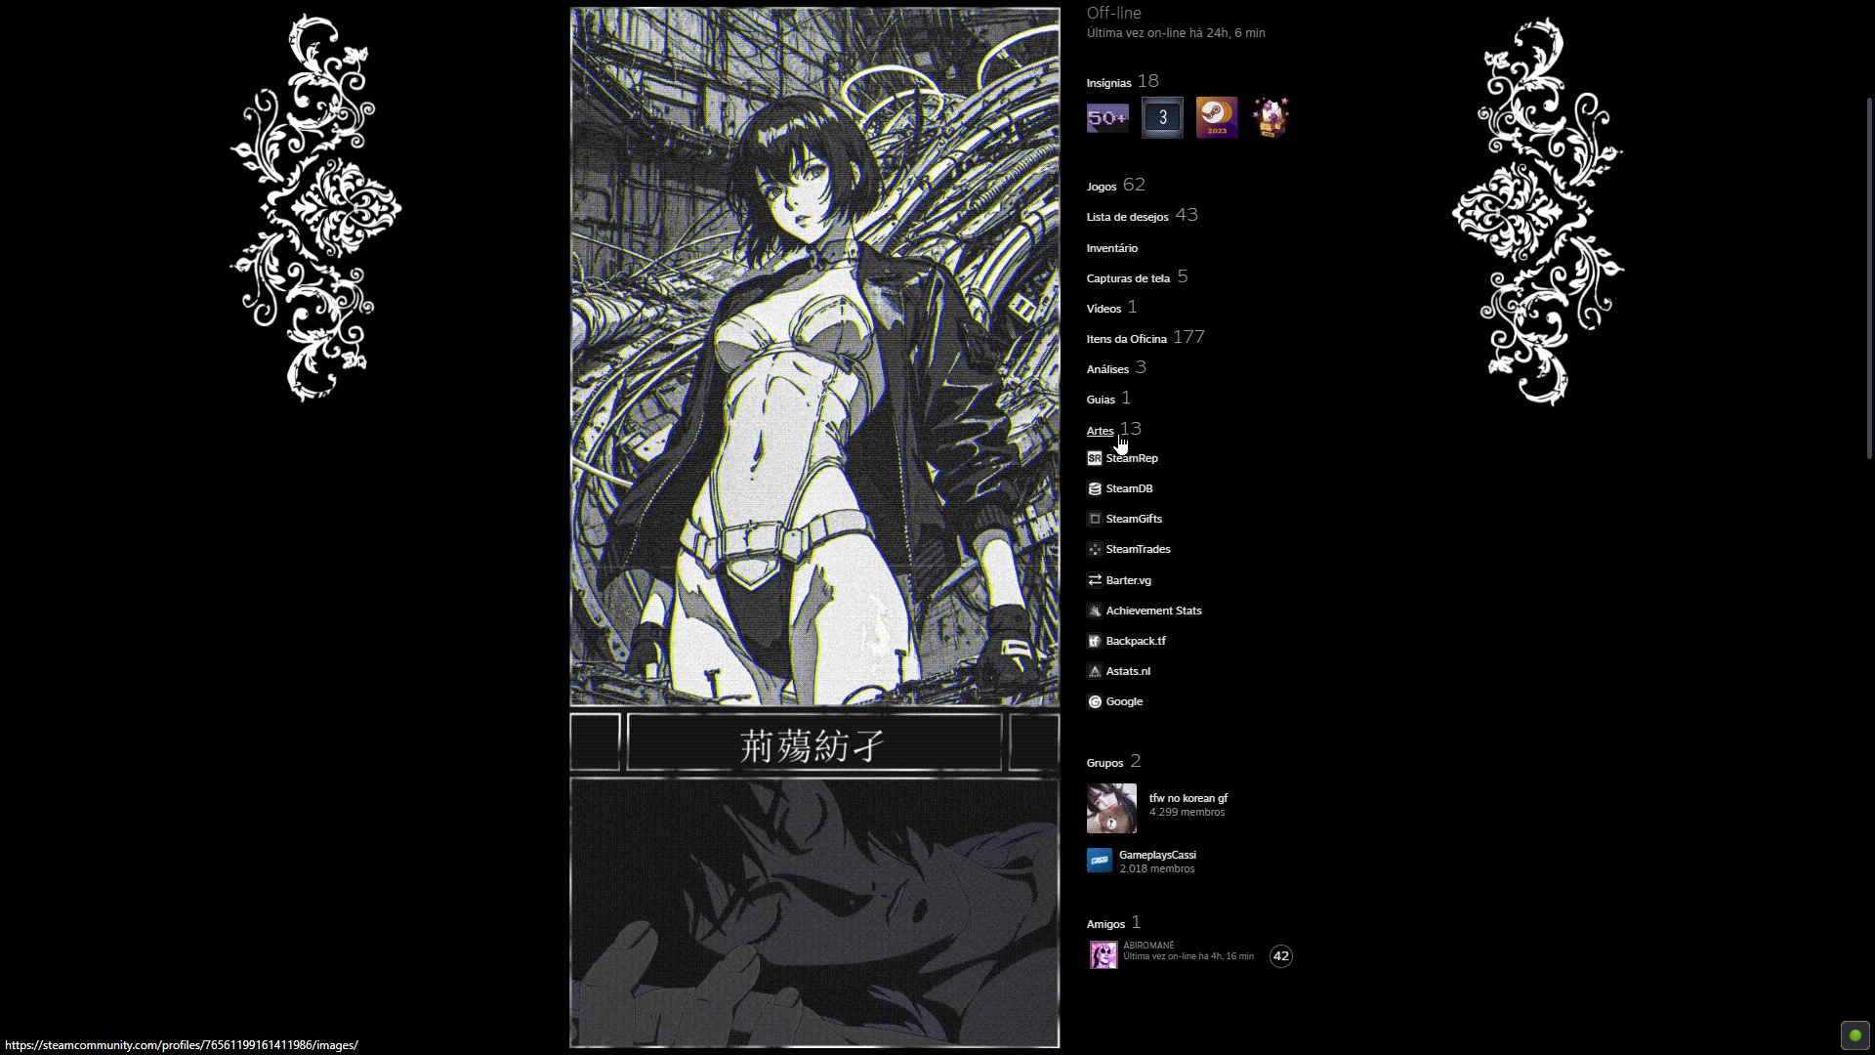Click the GameplaysCassi group avatar

pos(1100,861)
